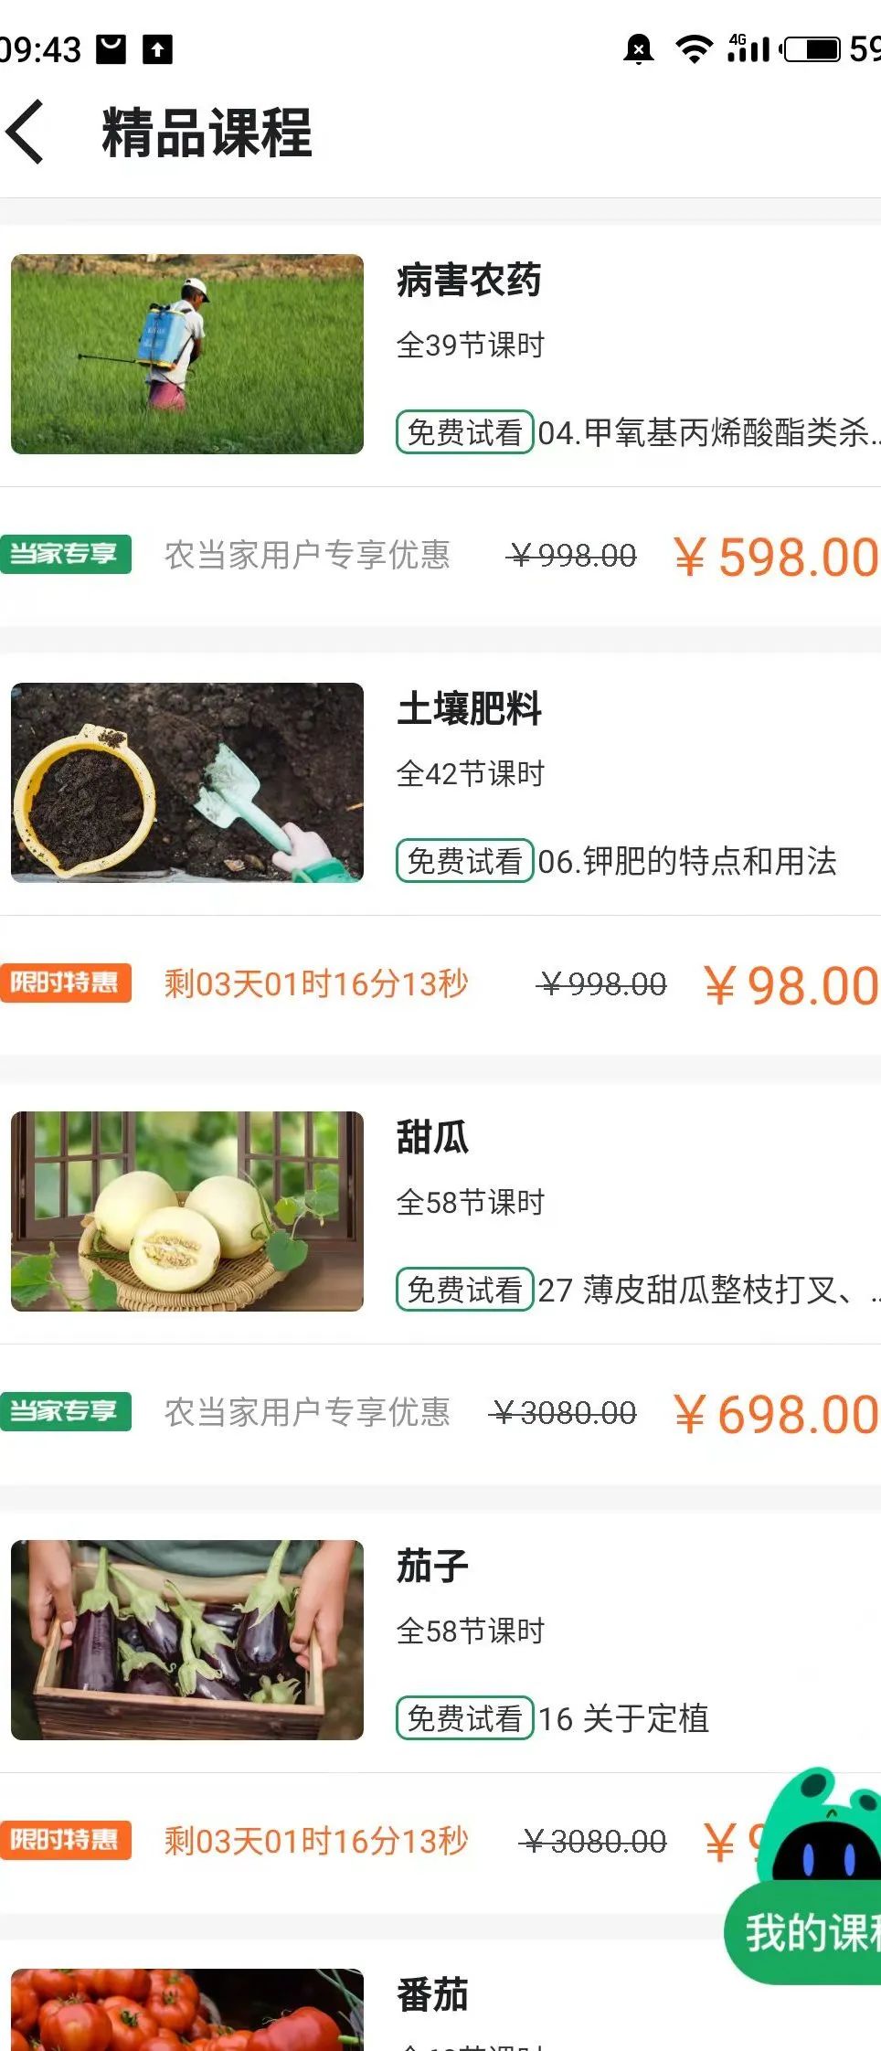
Task: Tap the upload notification icon in status bar
Action: (157, 49)
